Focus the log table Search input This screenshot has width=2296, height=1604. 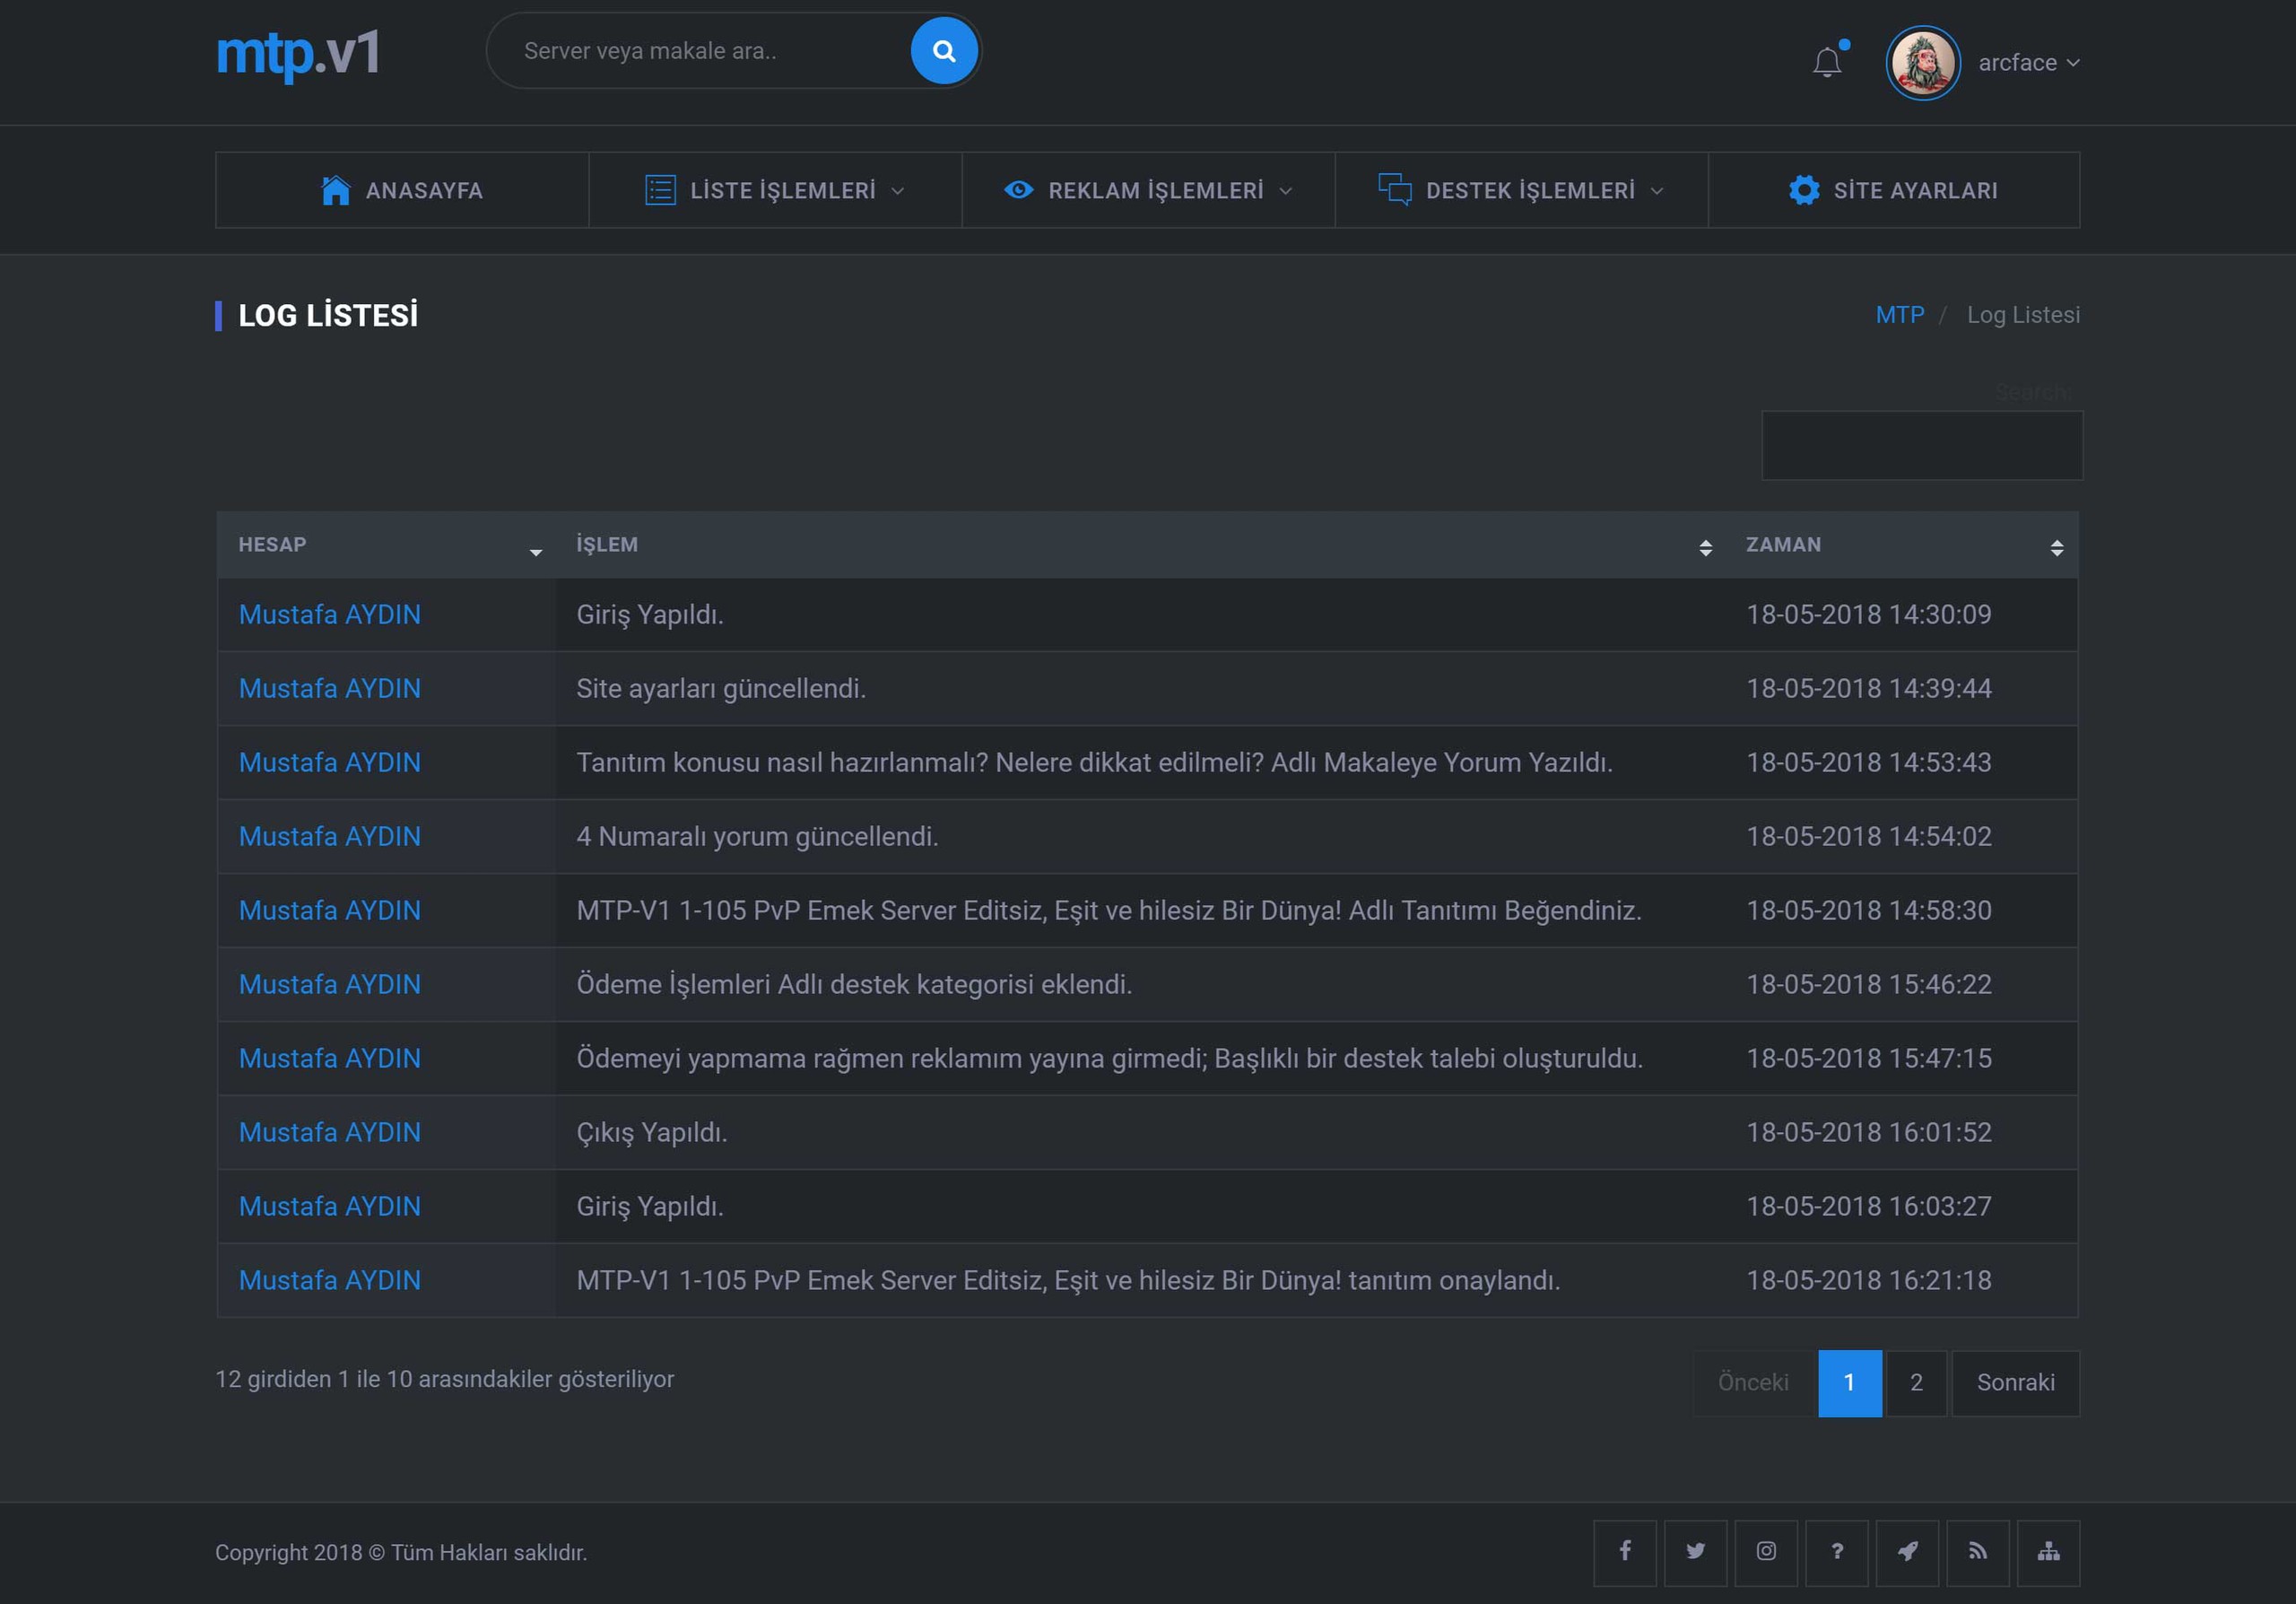tap(1922, 445)
